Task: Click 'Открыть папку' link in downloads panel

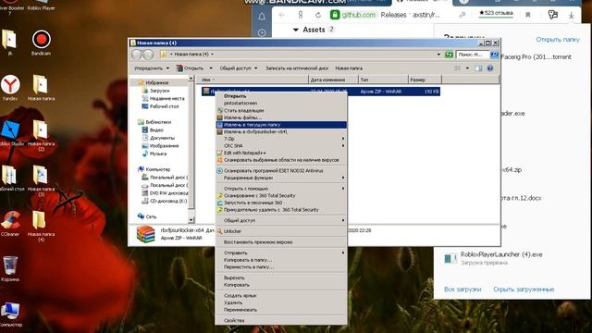Action: click(x=558, y=39)
